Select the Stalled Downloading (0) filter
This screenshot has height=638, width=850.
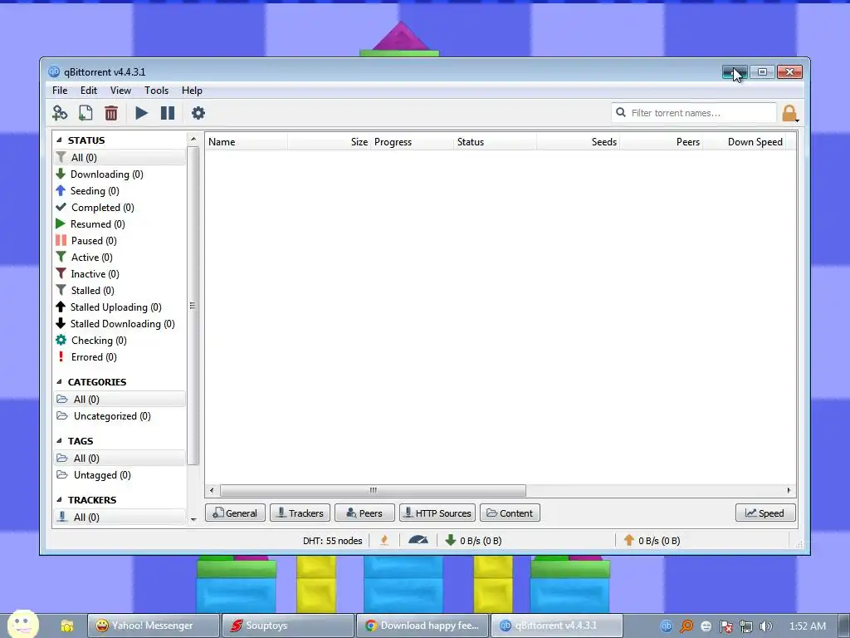[x=120, y=324]
